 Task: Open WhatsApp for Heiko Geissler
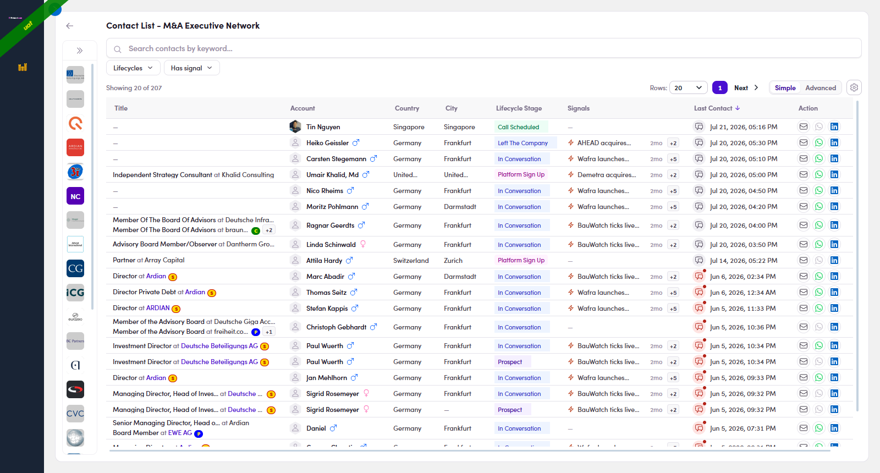819,142
